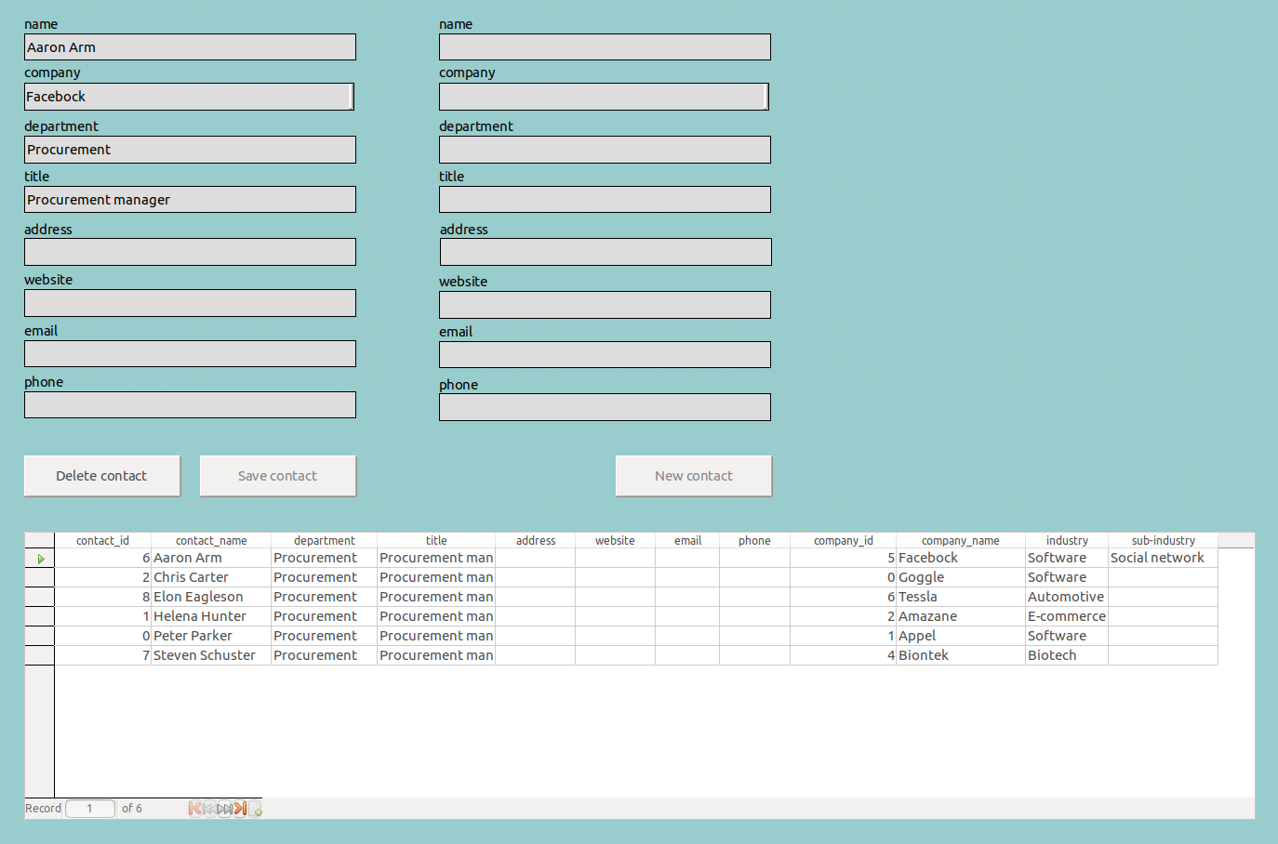Select the Aaron Arm cell in the table
Viewport: 1278px width, 844px height.
211,558
